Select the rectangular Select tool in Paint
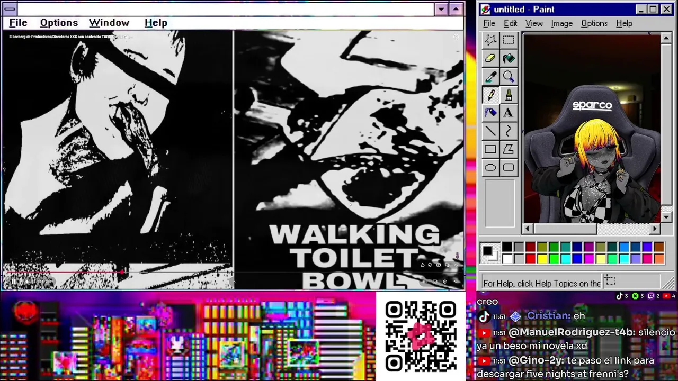 (x=508, y=40)
